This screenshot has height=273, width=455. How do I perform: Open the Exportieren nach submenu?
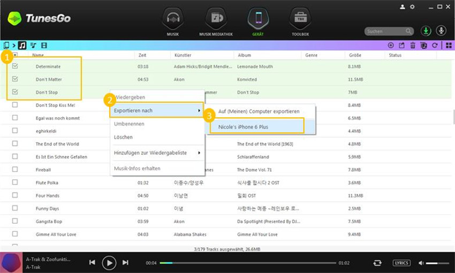click(x=157, y=110)
